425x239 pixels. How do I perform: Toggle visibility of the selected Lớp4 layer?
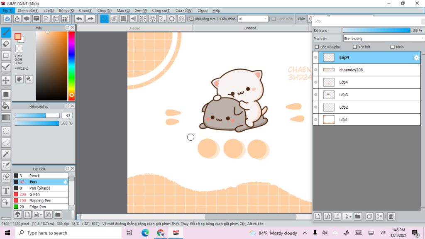(316, 57)
